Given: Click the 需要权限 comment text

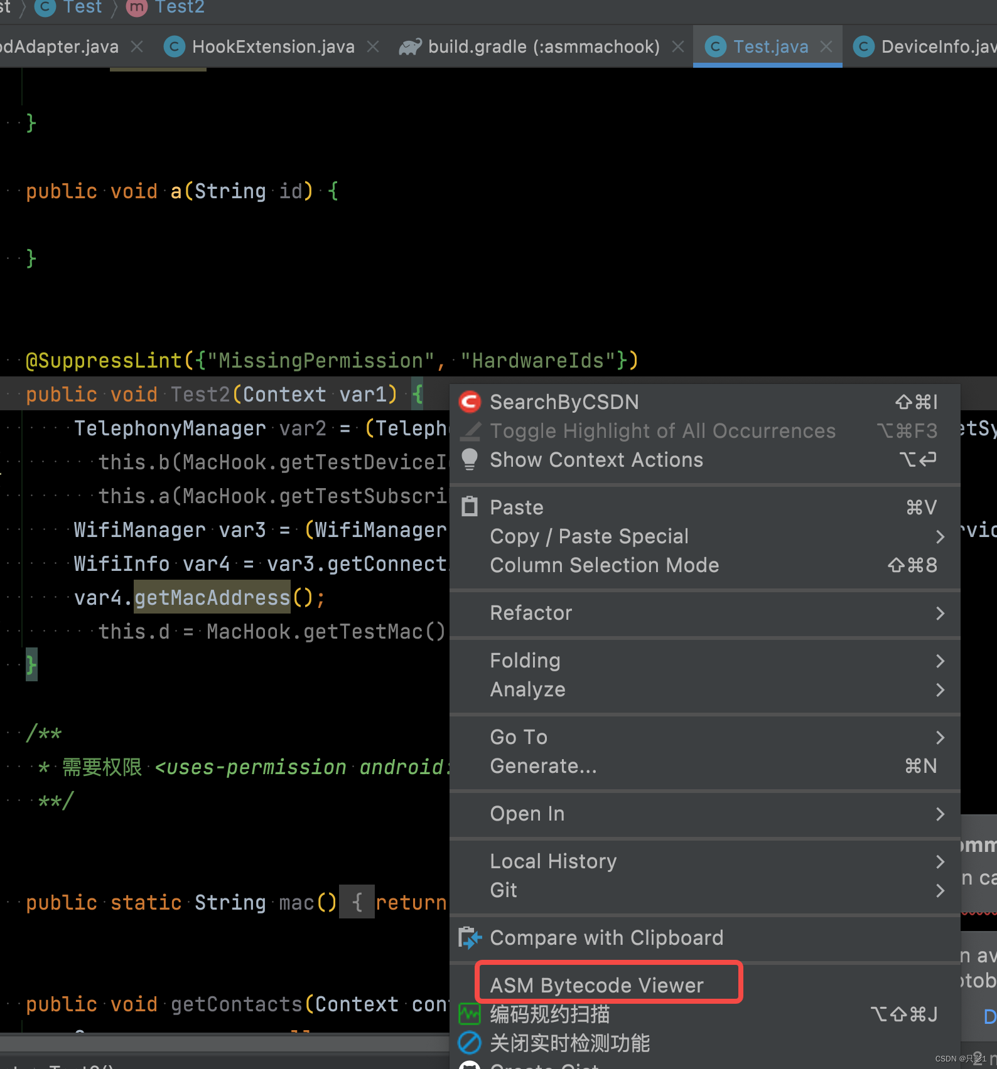Looking at the screenshot, I should click(102, 767).
